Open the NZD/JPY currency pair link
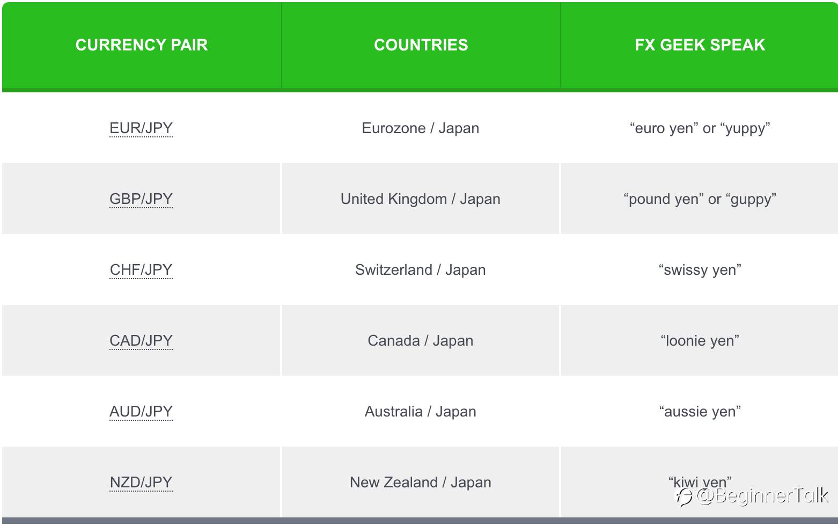 click(141, 483)
